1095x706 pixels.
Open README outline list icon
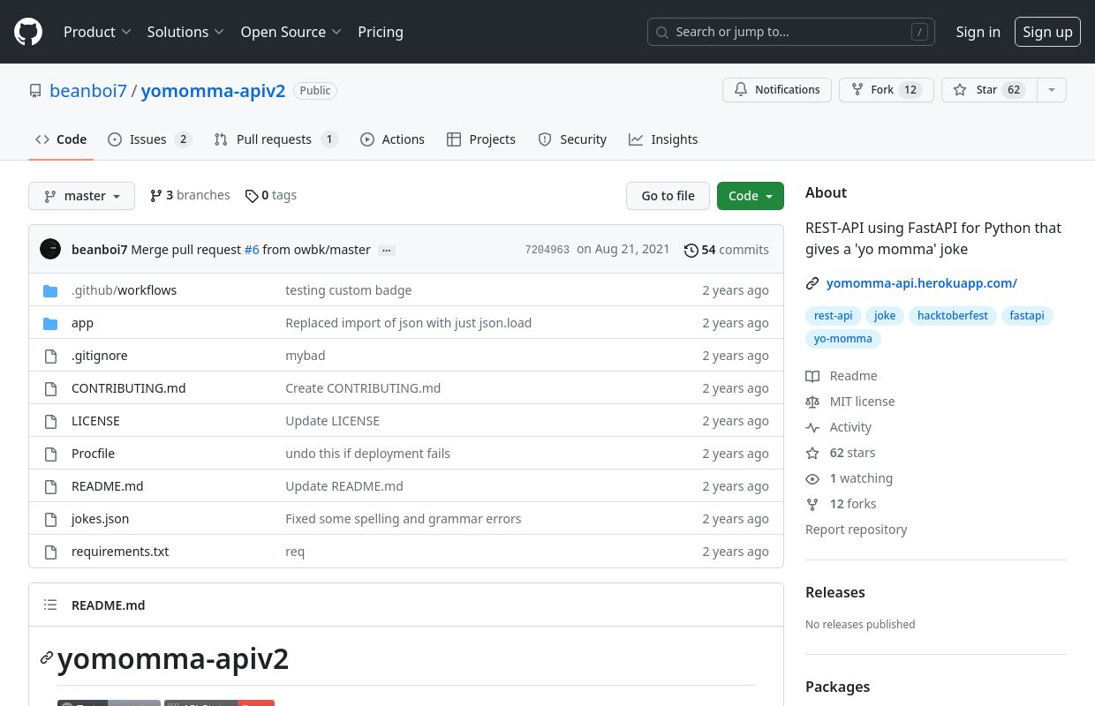pos(50,605)
